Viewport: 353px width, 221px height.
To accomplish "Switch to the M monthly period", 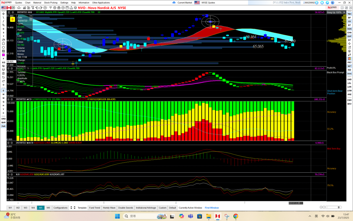I will 3,98.
